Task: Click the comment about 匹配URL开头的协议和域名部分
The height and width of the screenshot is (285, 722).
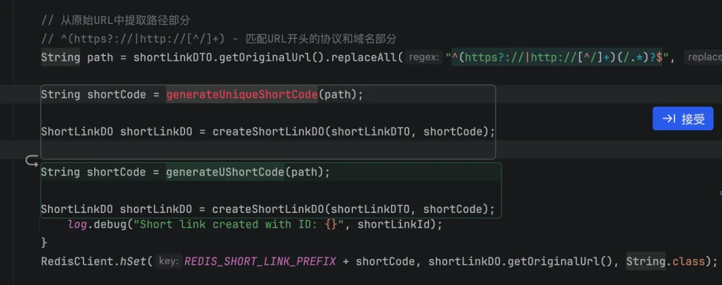Action: coord(219,39)
